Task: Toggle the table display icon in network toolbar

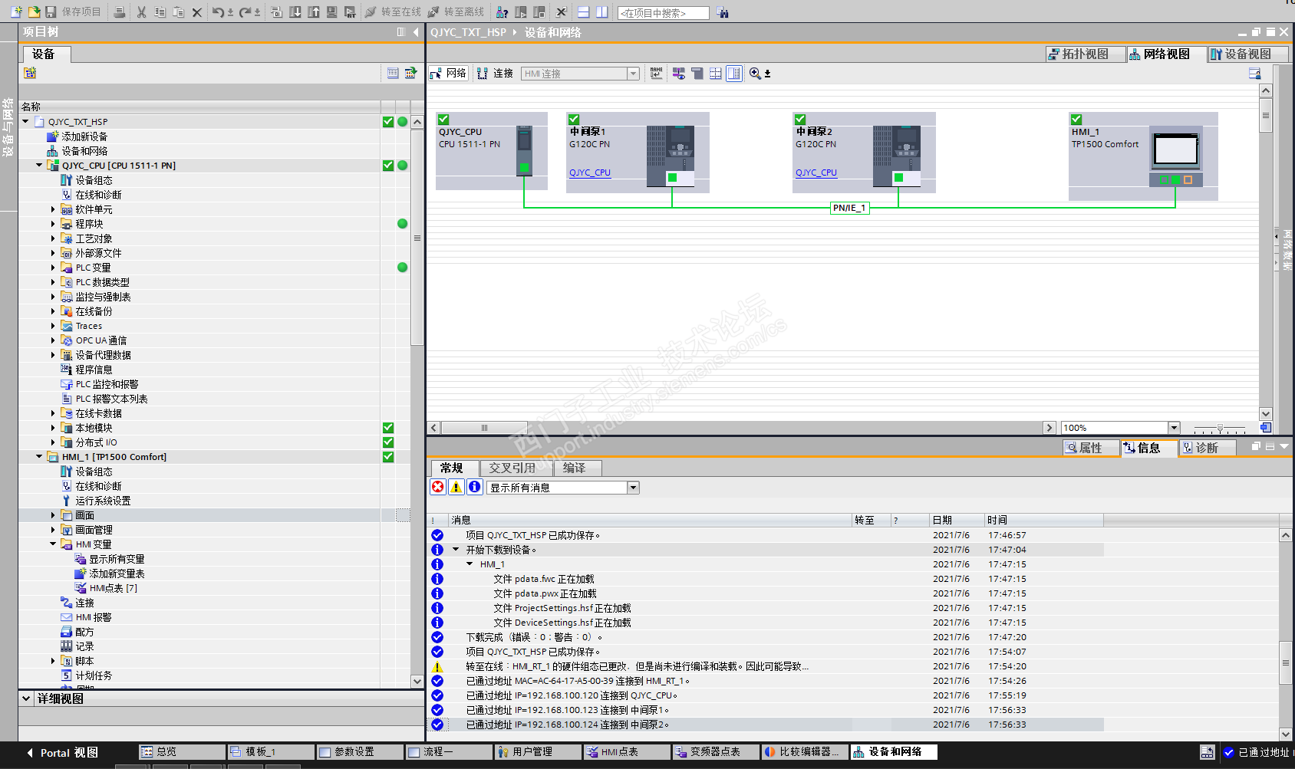Action: [734, 73]
